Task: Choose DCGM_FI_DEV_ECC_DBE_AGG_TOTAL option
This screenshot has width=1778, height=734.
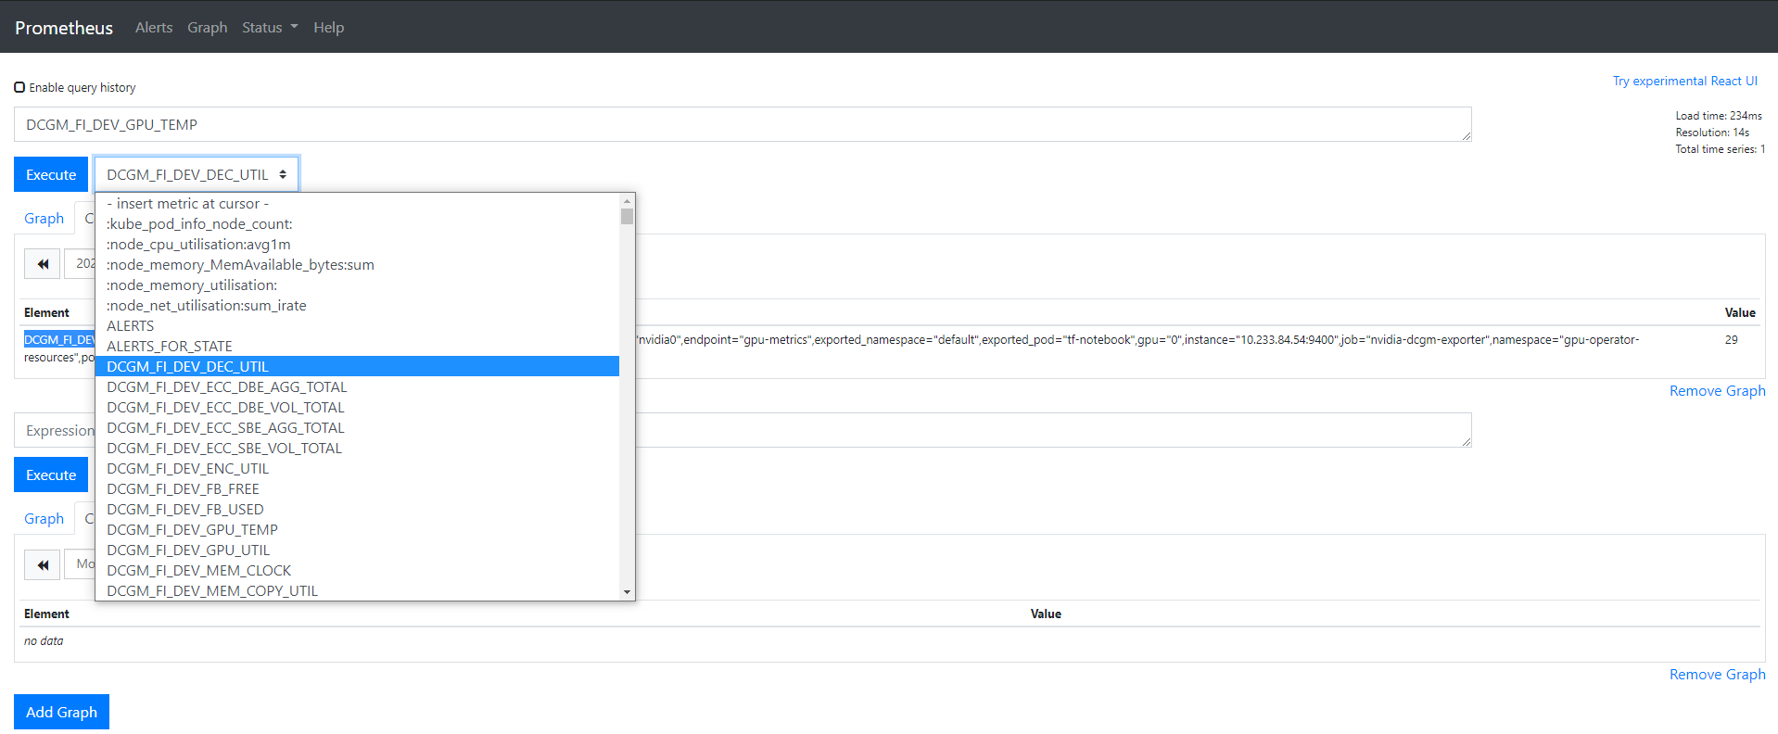Action: [x=357, y=387]
